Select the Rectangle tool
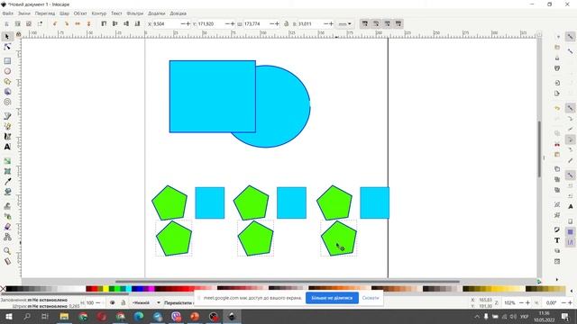This screenshot has height=324, width=577. pyautogui.click(x=7, y=61)
